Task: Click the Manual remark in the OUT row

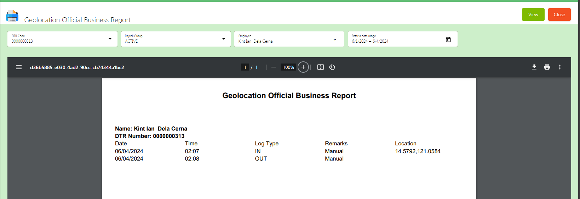Action: (334, 159)
